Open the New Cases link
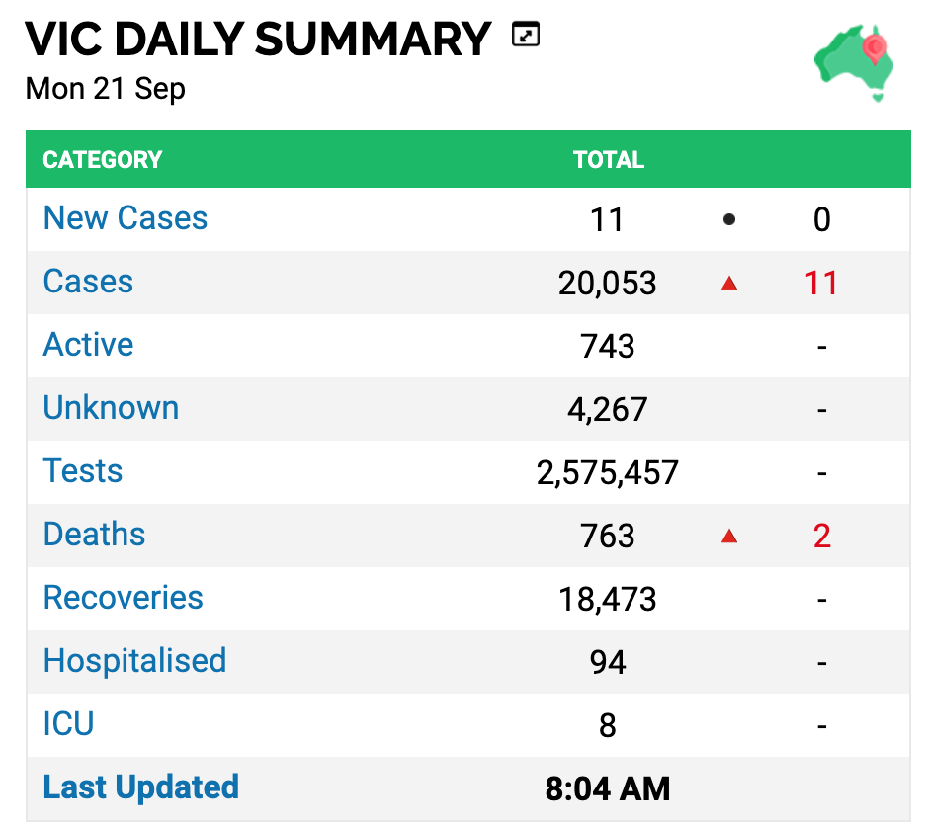This screenshot has height=828, width=925. [126, 218]
